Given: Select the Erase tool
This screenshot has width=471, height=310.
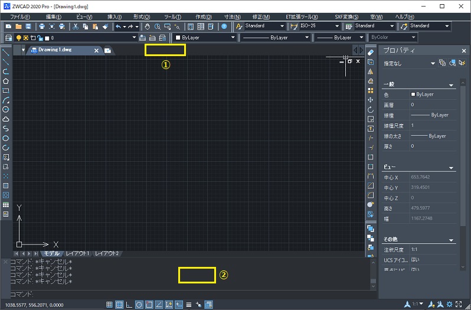Looking at the screenshot, I should [371, 53].
